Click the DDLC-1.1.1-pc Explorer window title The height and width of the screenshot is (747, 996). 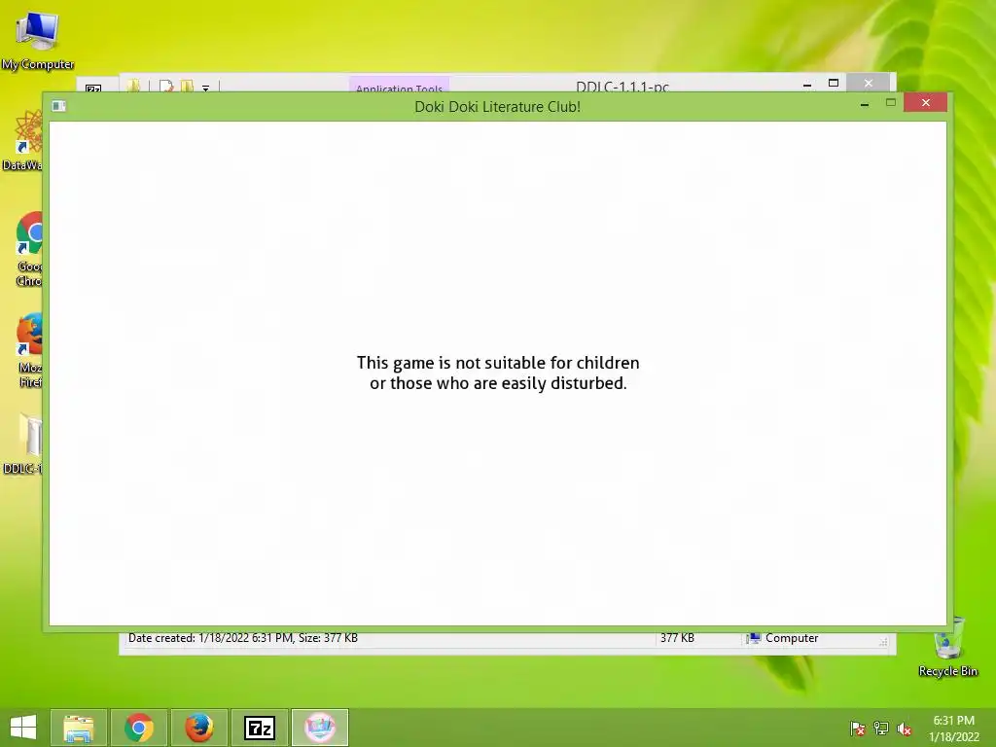622,86
